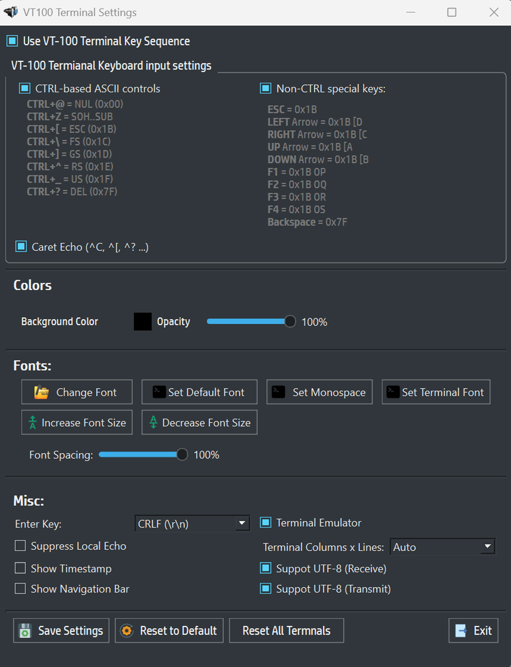Click the gear icon on Reset to Default
The width and height of the screenshot is (511, 667).
(127, 630)
